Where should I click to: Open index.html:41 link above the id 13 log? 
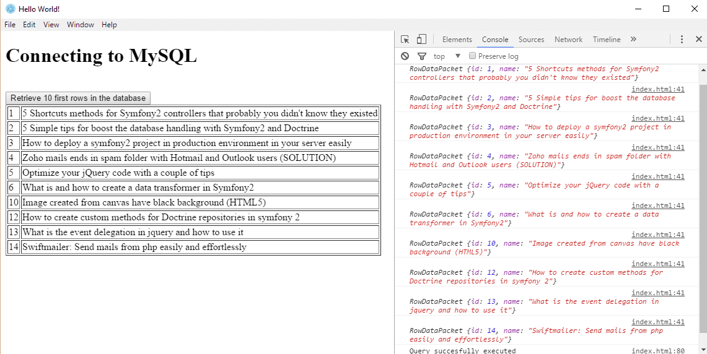tap(658, 293)
